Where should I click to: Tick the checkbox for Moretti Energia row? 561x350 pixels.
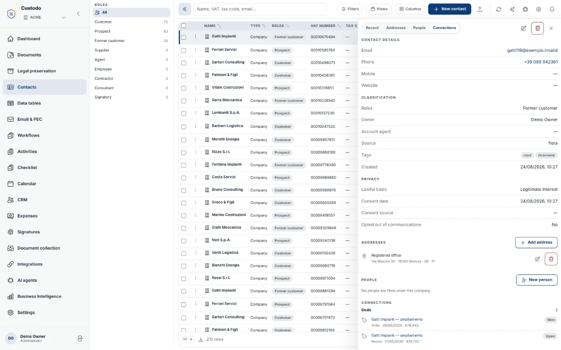184,140
